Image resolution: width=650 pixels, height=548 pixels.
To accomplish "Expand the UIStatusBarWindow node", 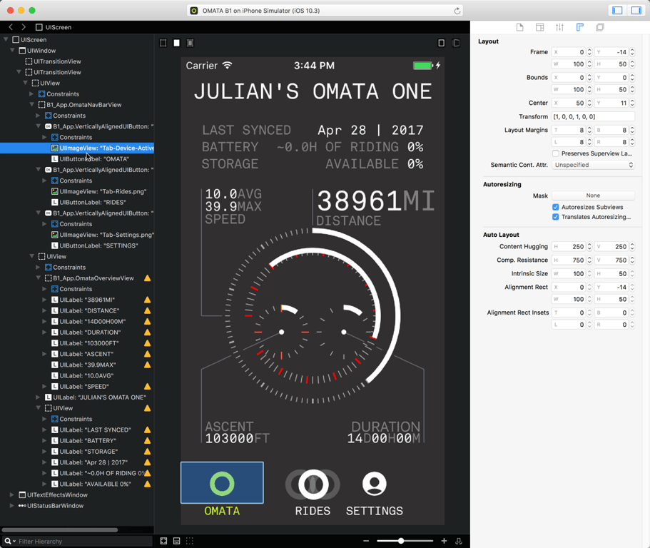I will tap(12, 505).
